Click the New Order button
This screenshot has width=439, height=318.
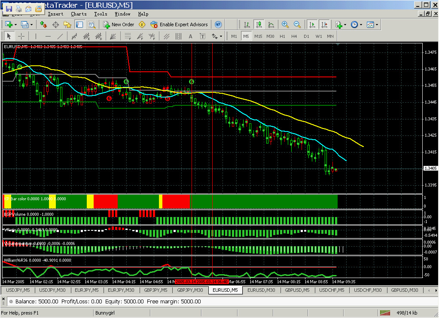[119, 24]
